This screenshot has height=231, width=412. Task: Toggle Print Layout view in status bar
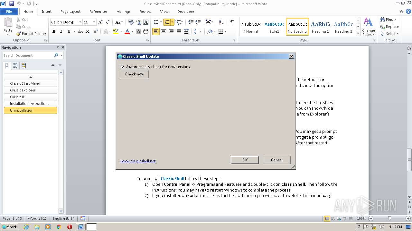327,218
